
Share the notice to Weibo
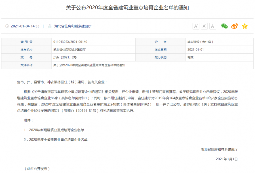click(x=235, y=26)
